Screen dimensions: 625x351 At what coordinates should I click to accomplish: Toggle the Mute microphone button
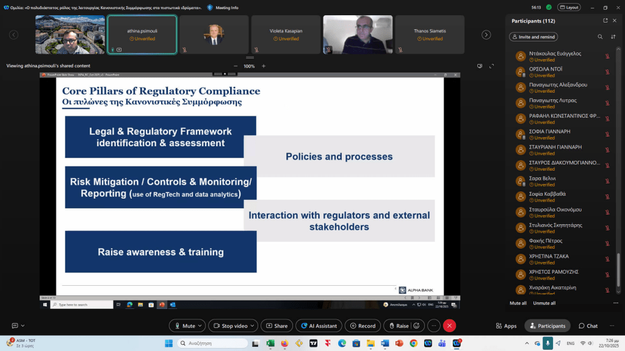(x=184, y=326)
